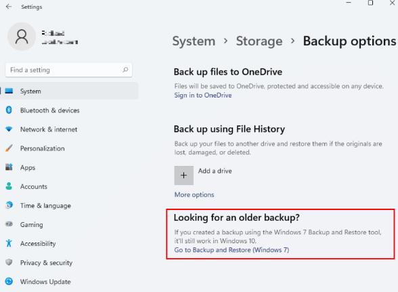Click the back arrow icon in Settings
This screenshot has height=292, width=398.
coord(9,7)
